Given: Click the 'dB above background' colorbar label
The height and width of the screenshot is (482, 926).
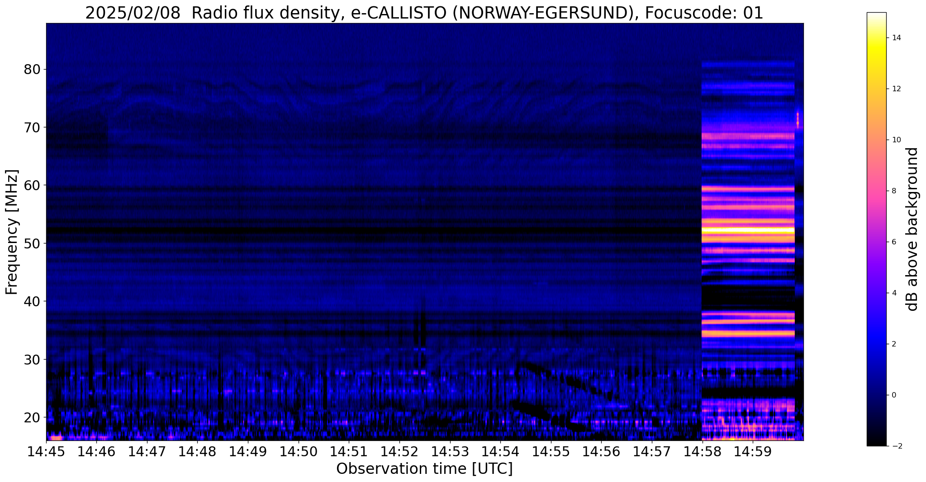Looking at the screenshot, I should tap(912, 229).
